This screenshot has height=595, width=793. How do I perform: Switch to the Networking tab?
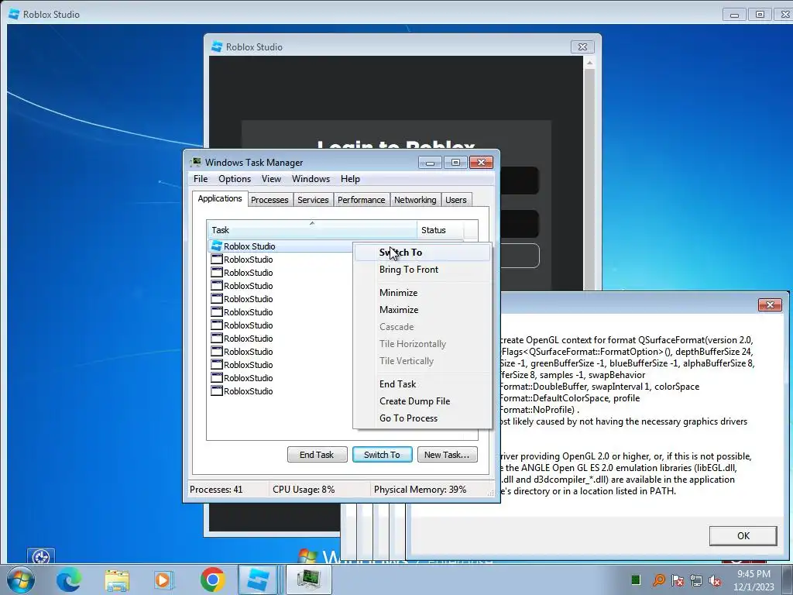415,200
